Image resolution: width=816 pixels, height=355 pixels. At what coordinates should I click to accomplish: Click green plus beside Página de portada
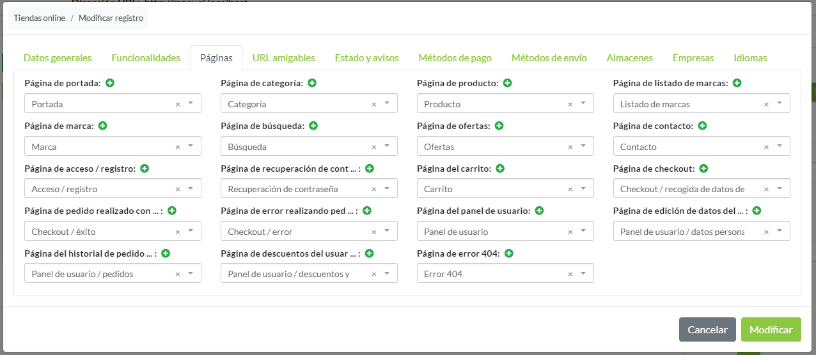pos(110,83)
